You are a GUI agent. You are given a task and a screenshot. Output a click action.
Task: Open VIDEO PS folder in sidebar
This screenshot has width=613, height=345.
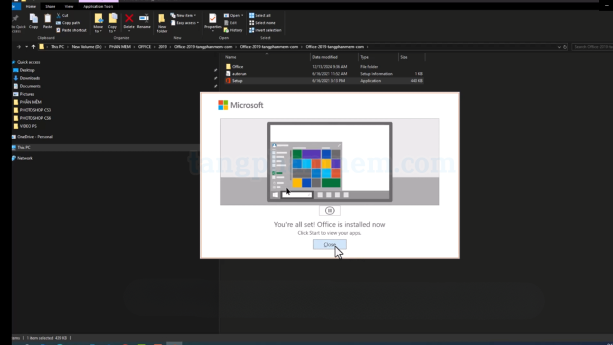coord(28,126)
